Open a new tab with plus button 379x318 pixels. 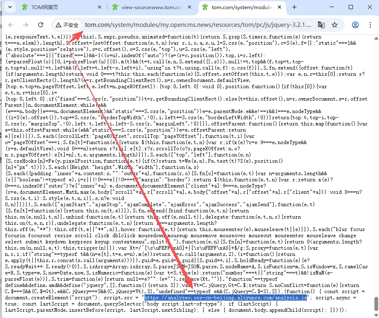(294, 7)
